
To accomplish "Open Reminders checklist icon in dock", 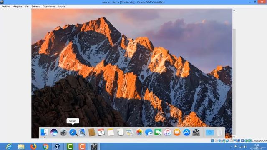I will (x=120, y=132).
